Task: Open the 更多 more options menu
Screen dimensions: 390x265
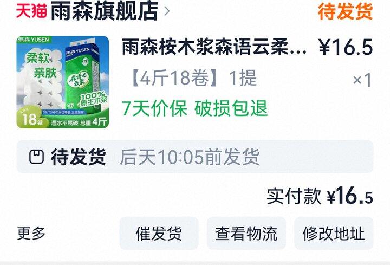Action: [31, 233]
